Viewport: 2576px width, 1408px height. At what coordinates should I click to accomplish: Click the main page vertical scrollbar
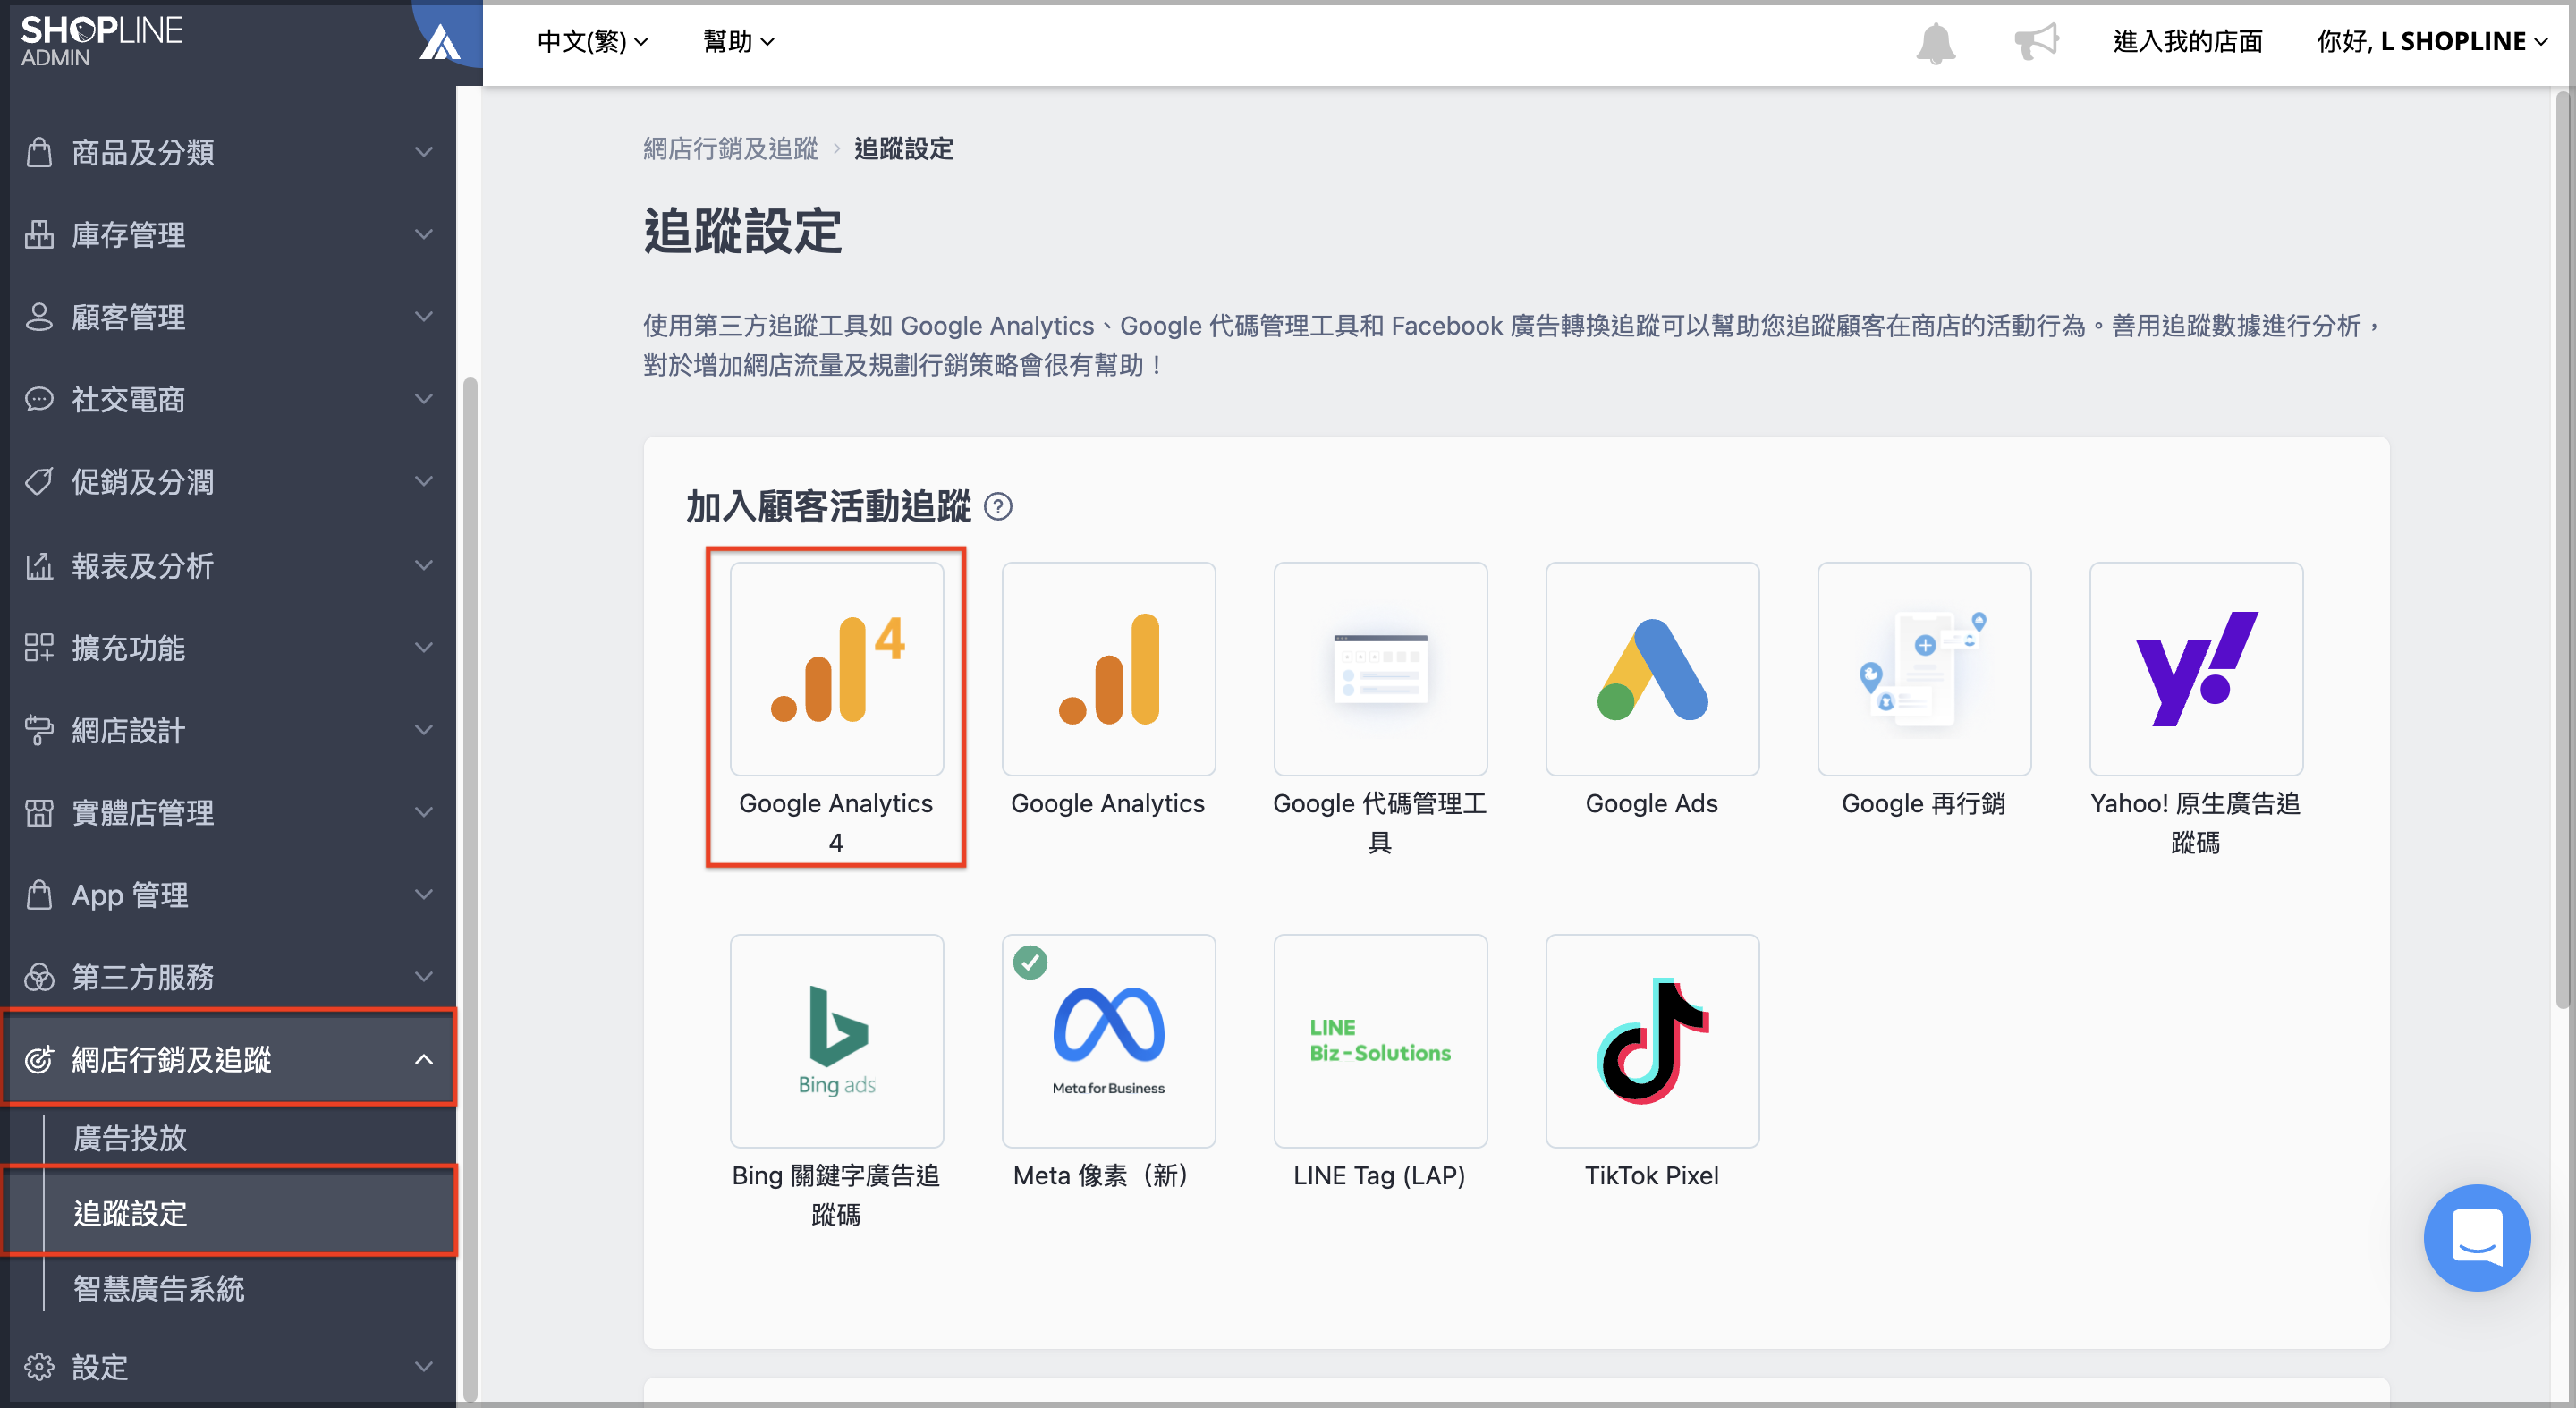(2562, 550)
